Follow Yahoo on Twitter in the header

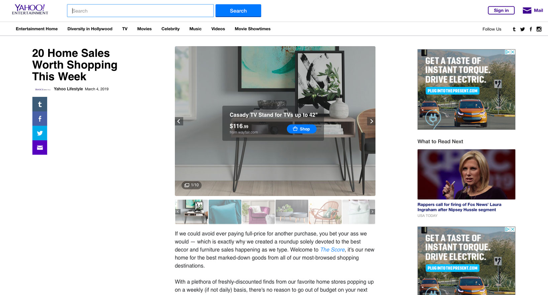click(x=522, y=29)
